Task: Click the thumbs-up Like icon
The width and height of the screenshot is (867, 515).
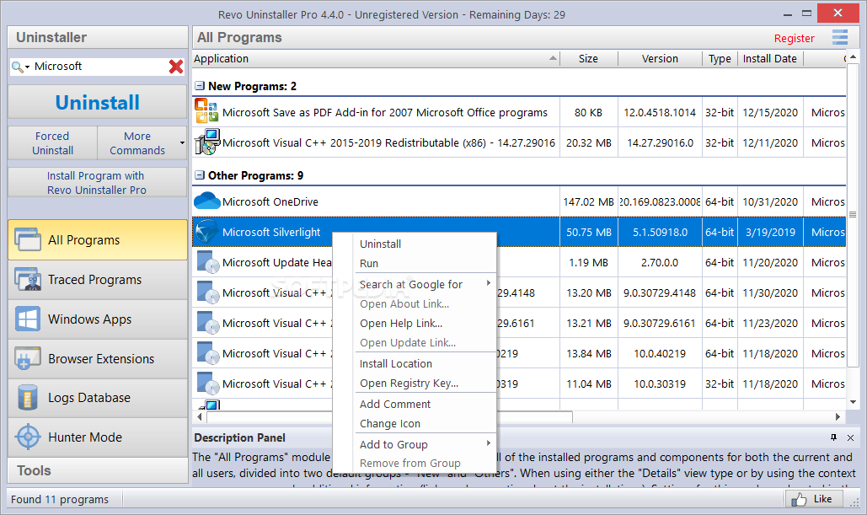Action: (x=799, y=500)
